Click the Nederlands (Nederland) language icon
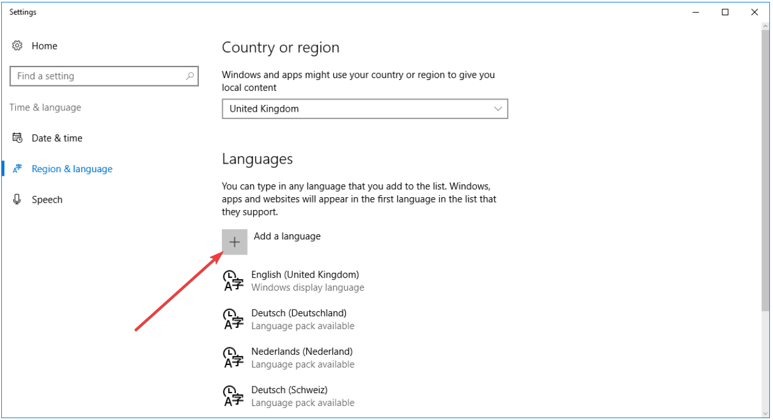 tap(233, 358)
